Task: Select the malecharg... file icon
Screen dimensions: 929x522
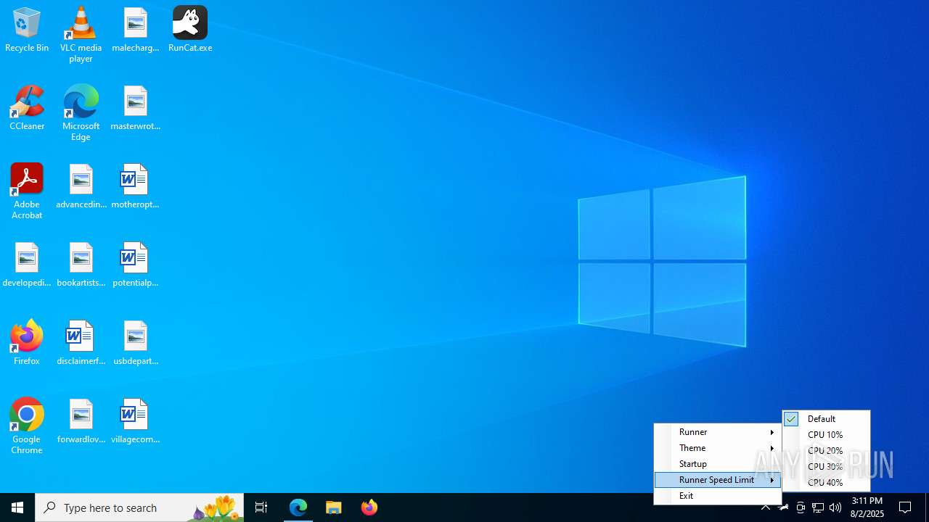Action: 135,30
